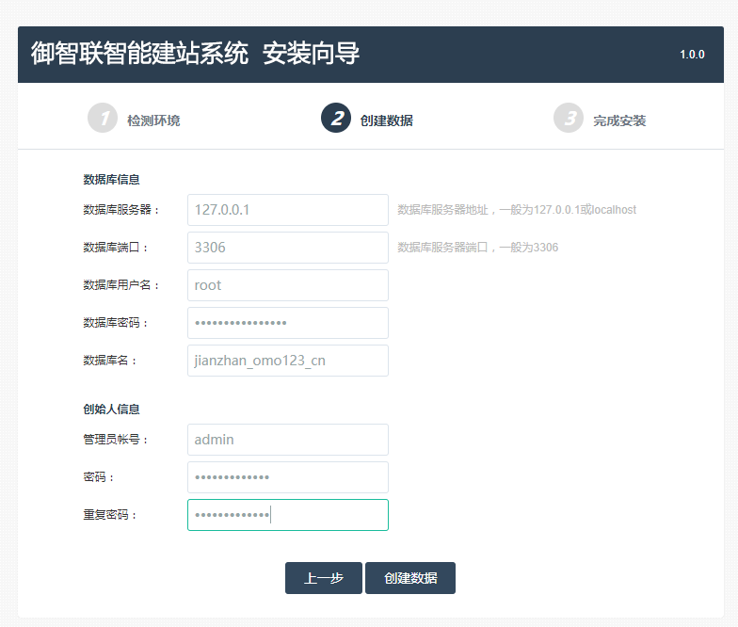Go back with the 上一步 button
The height and width of the screenshot is (627, 738).
323,578
